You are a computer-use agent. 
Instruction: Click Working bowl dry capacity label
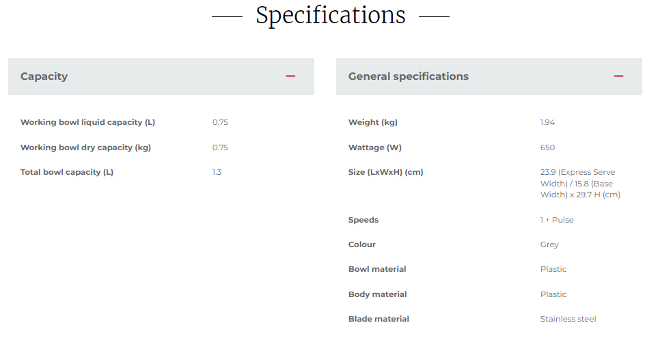(86, 148)
